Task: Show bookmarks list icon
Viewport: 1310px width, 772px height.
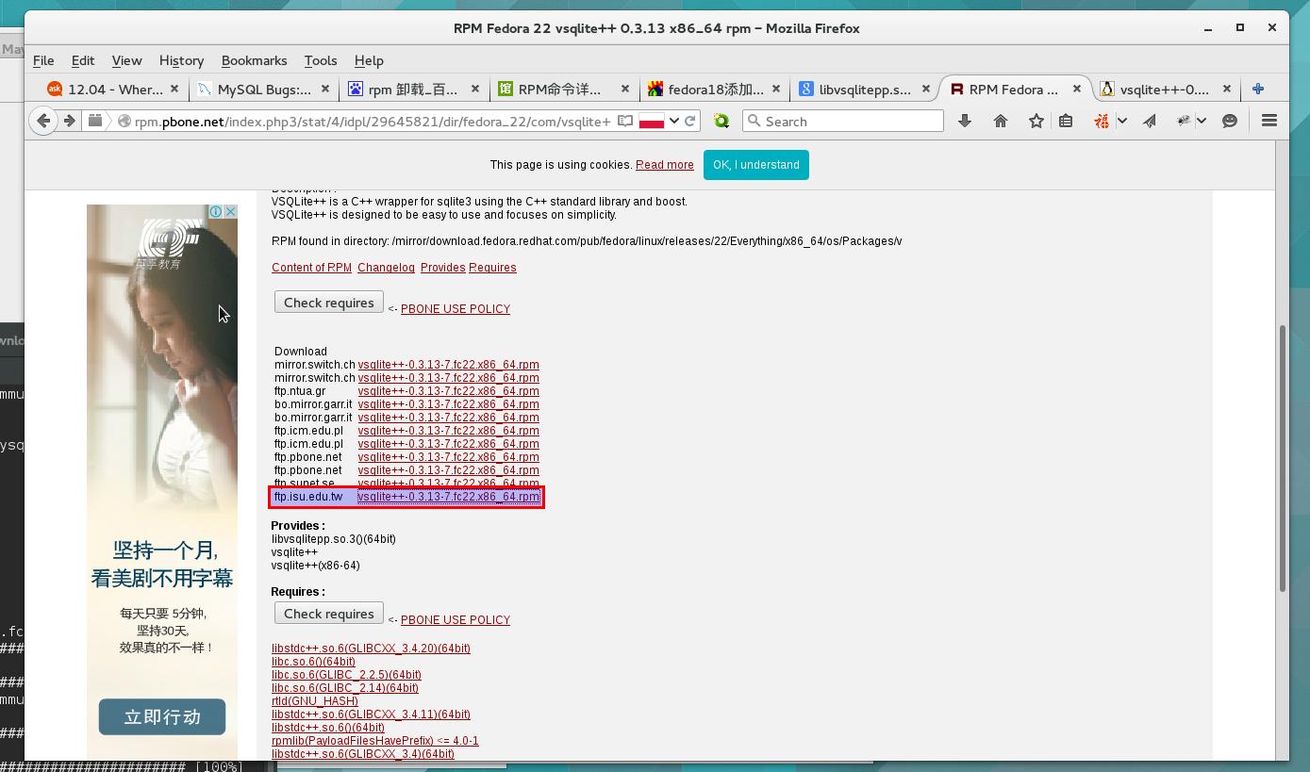Action: coord(1066,121)
